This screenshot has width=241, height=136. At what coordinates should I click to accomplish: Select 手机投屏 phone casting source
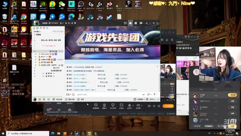[113, 106]
